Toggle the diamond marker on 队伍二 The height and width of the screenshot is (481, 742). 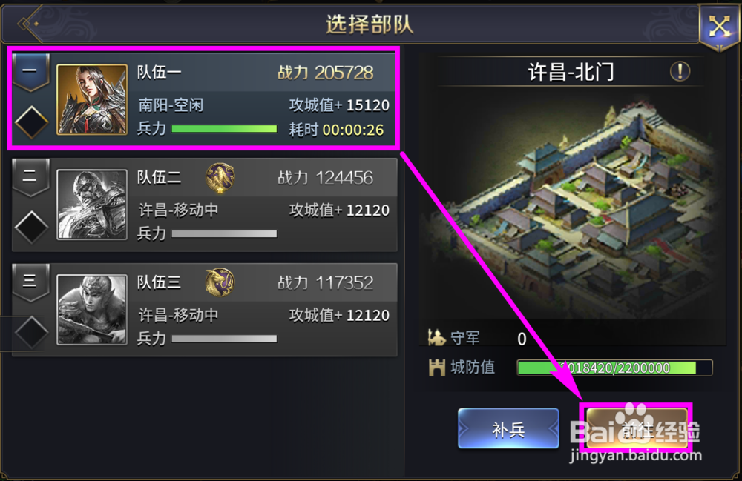(31, 228)
